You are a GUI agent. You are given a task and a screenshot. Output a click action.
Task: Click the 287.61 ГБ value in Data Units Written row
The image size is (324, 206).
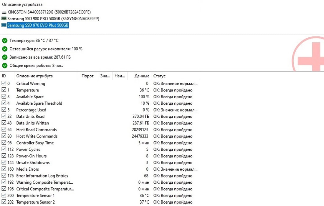141,123
